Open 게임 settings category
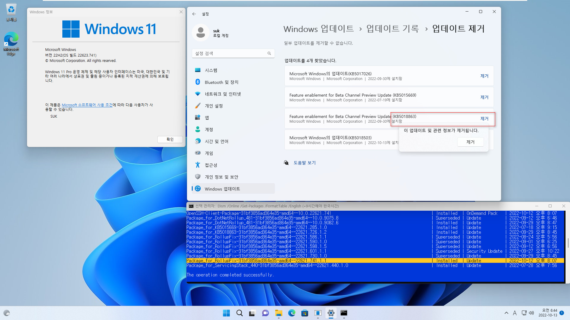 pos(233,153)
